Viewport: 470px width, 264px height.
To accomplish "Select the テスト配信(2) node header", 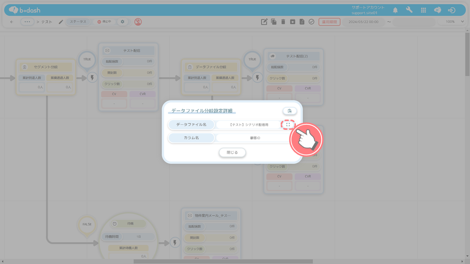I will (x=294, y=56).
